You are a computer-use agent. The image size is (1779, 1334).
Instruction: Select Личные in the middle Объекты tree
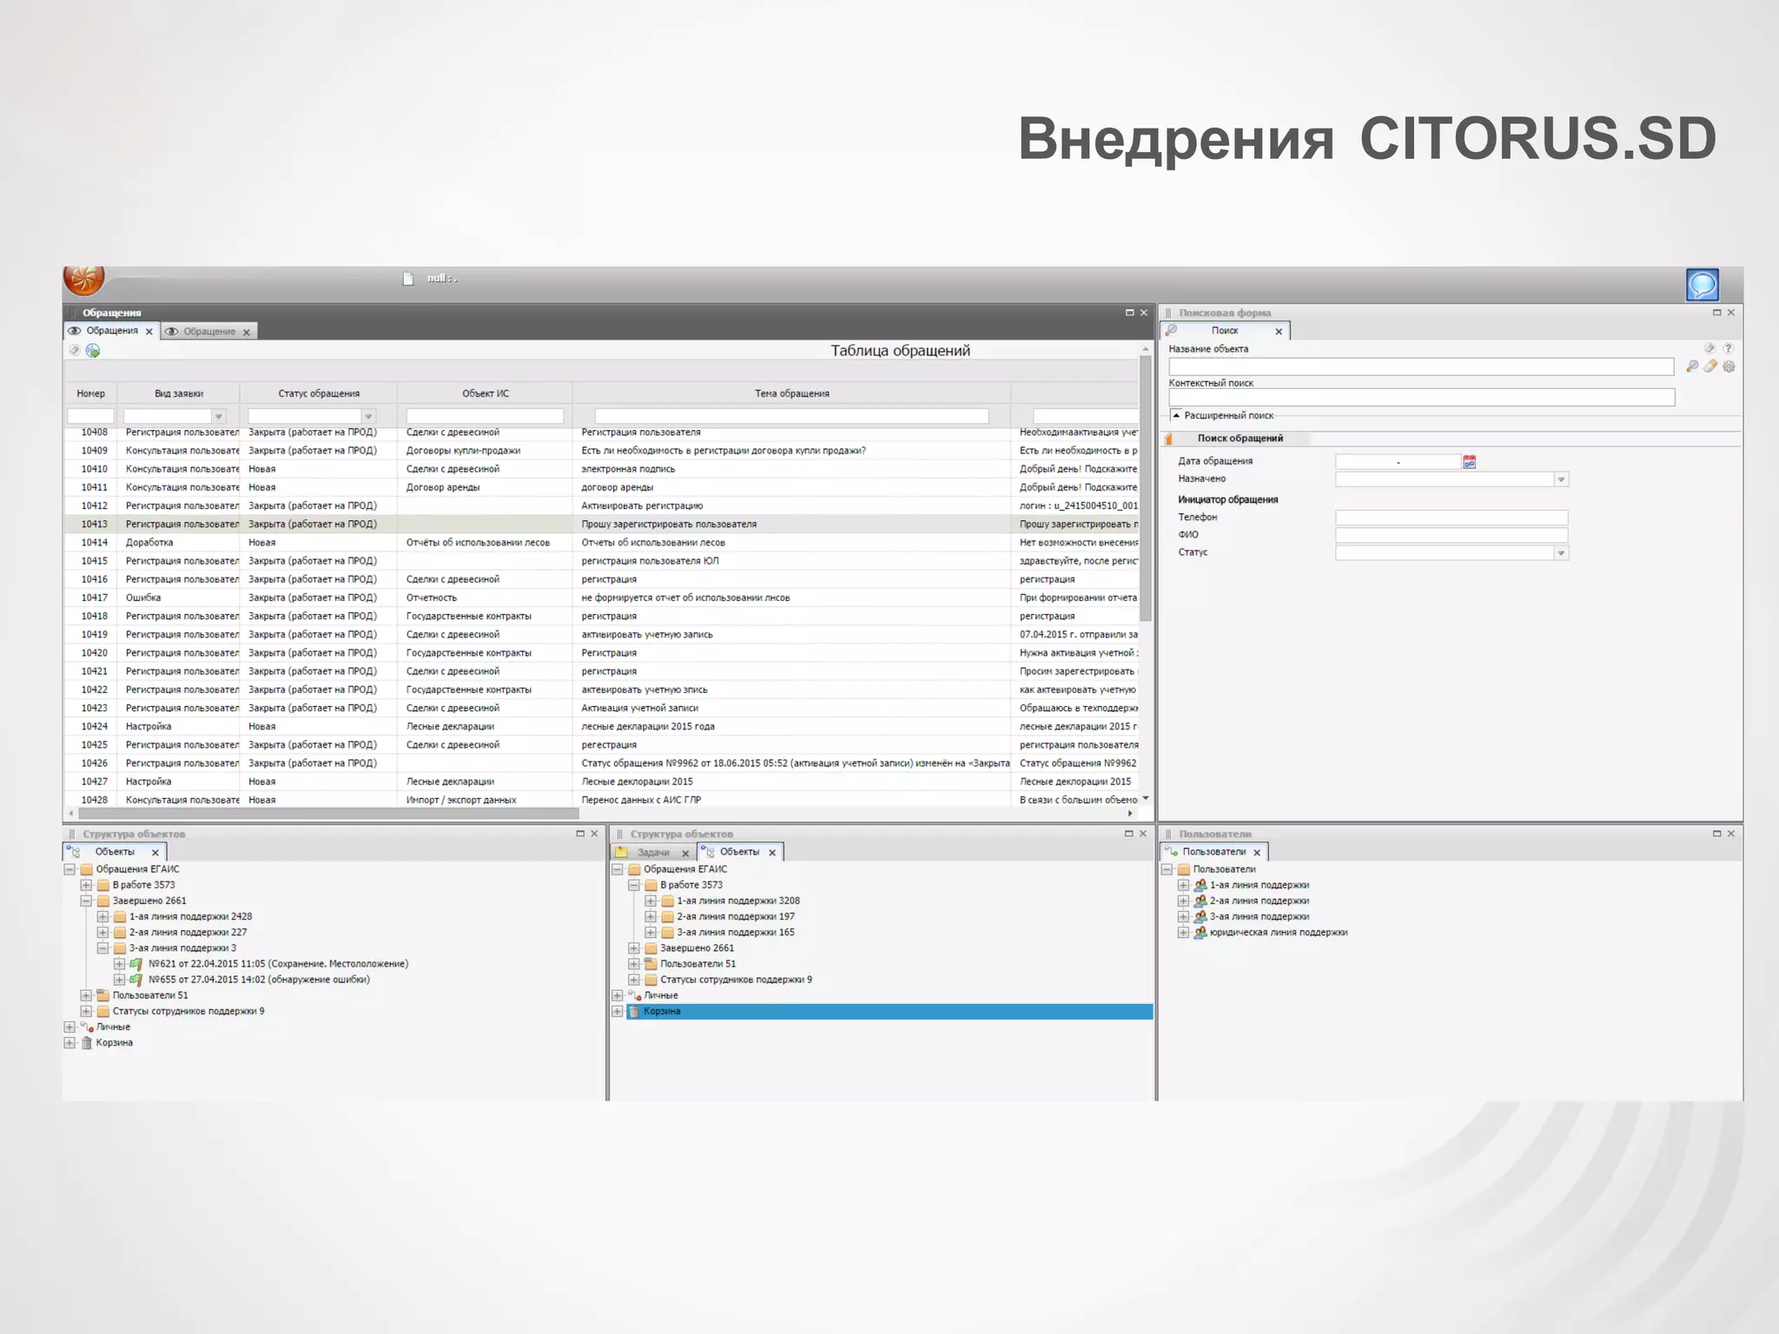[660, 996]
